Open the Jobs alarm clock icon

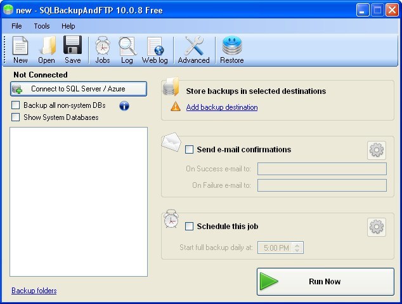103,50
